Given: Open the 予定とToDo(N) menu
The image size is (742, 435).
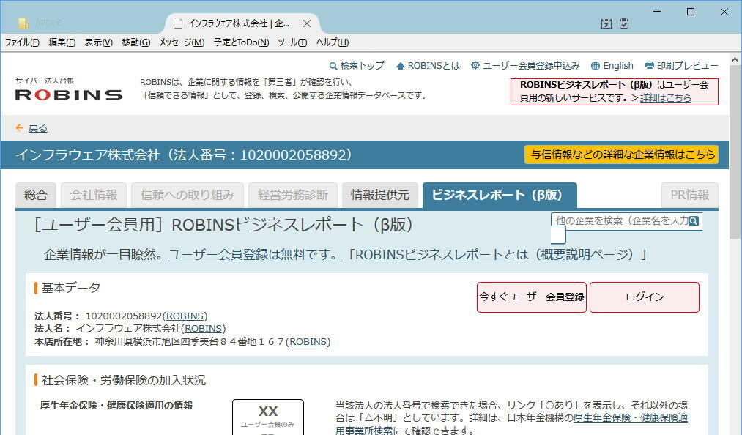Looking at the screenshot, I should (x=241, y=42).
